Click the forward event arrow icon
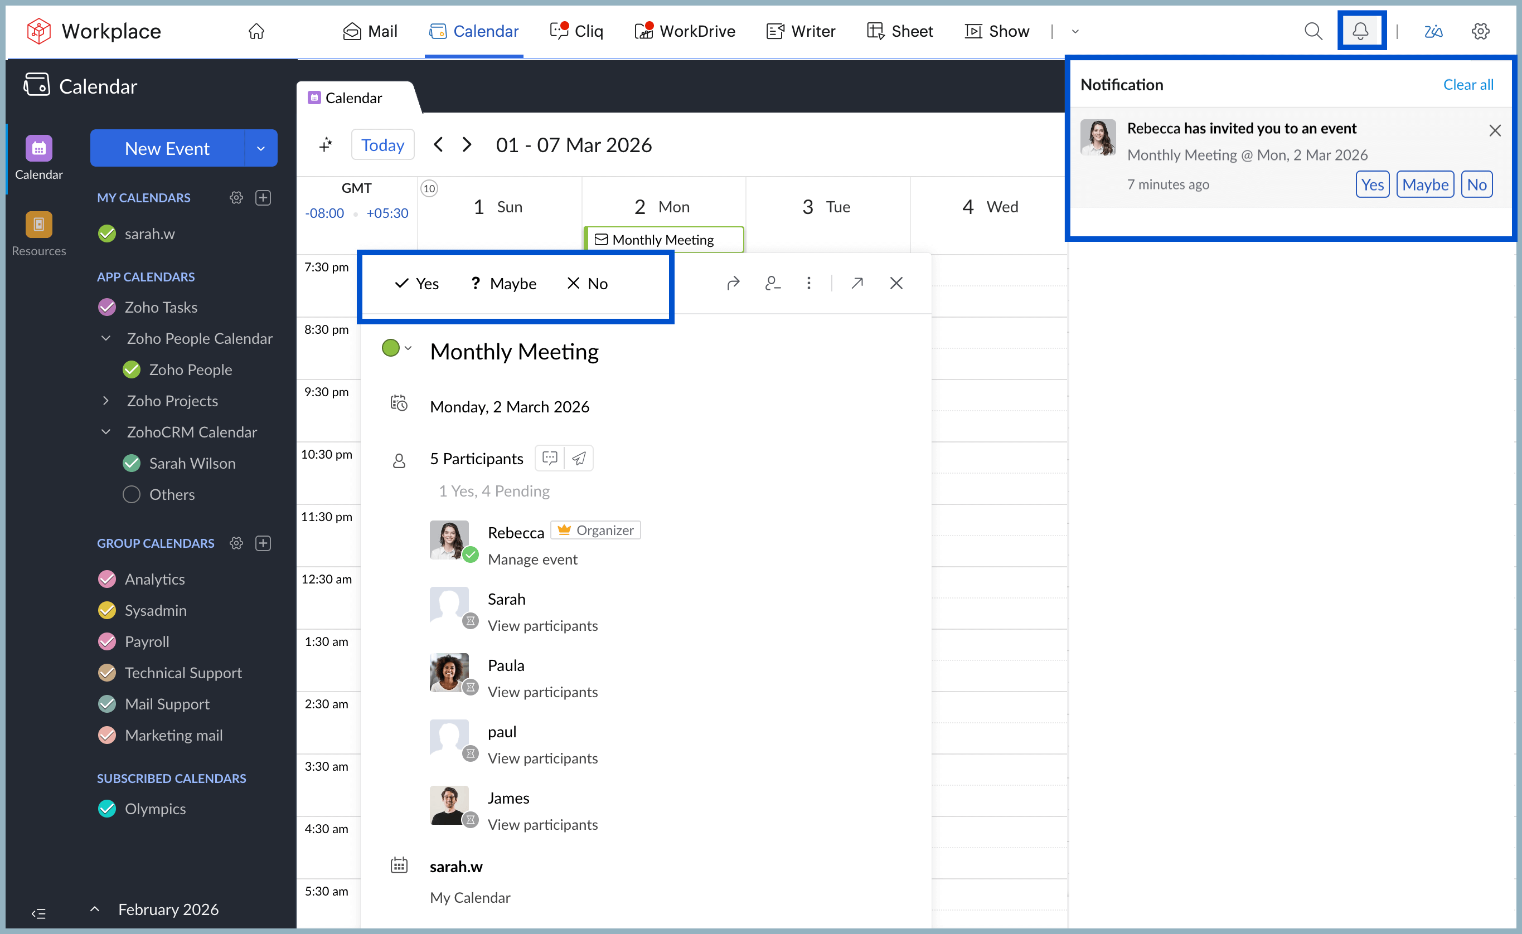 (x=733, y=283)
